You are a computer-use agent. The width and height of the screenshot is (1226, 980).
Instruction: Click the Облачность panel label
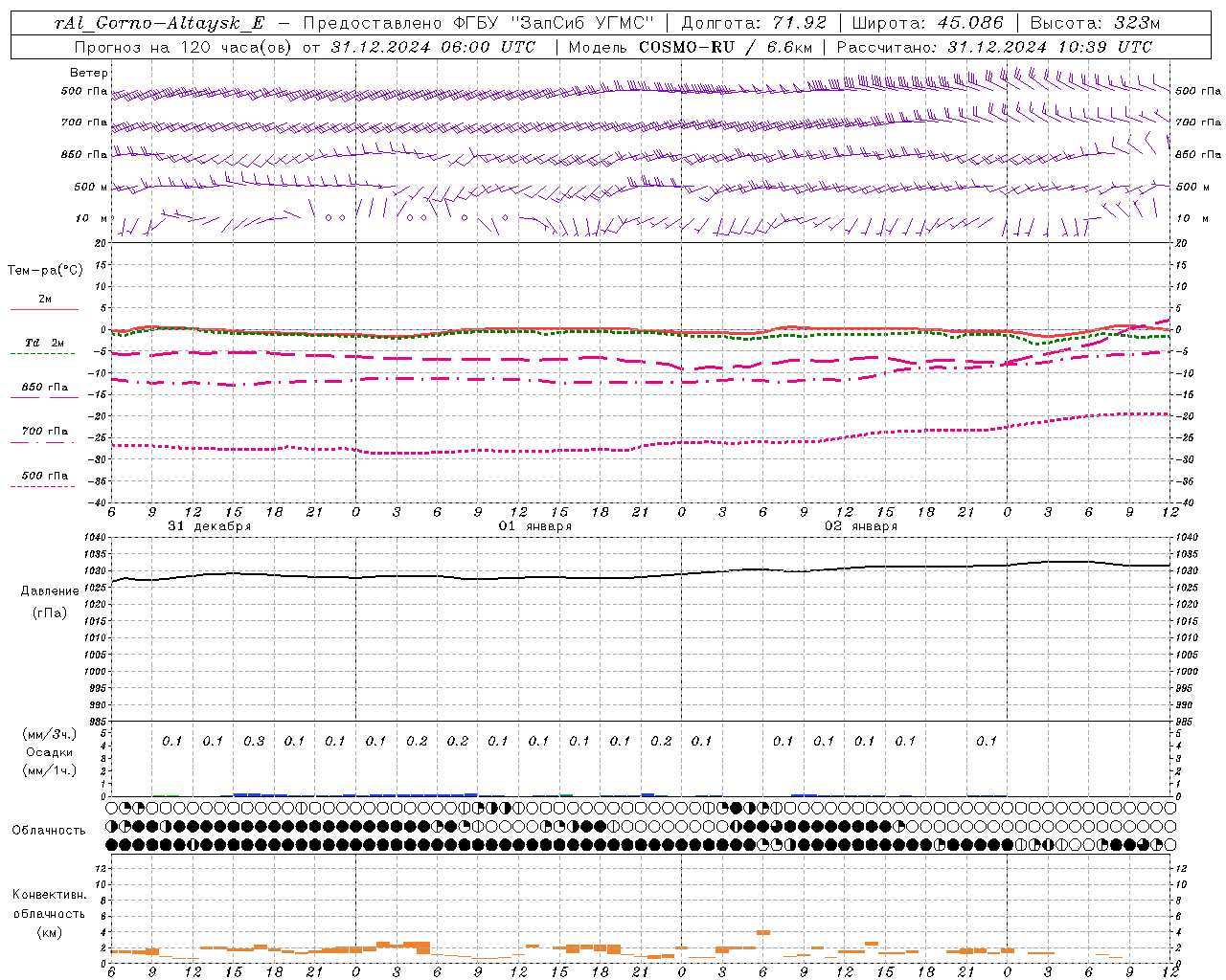point(48,831)
